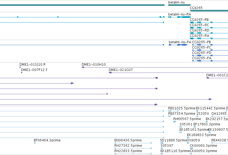
Task: Click the CG9265-PC protein label
Action: point(201,47)
